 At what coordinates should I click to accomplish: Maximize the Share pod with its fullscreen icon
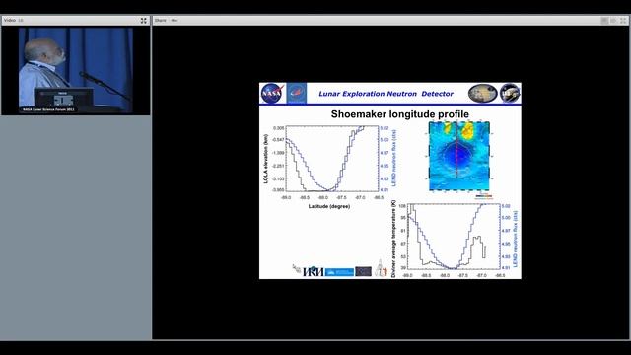coord(623,20)
